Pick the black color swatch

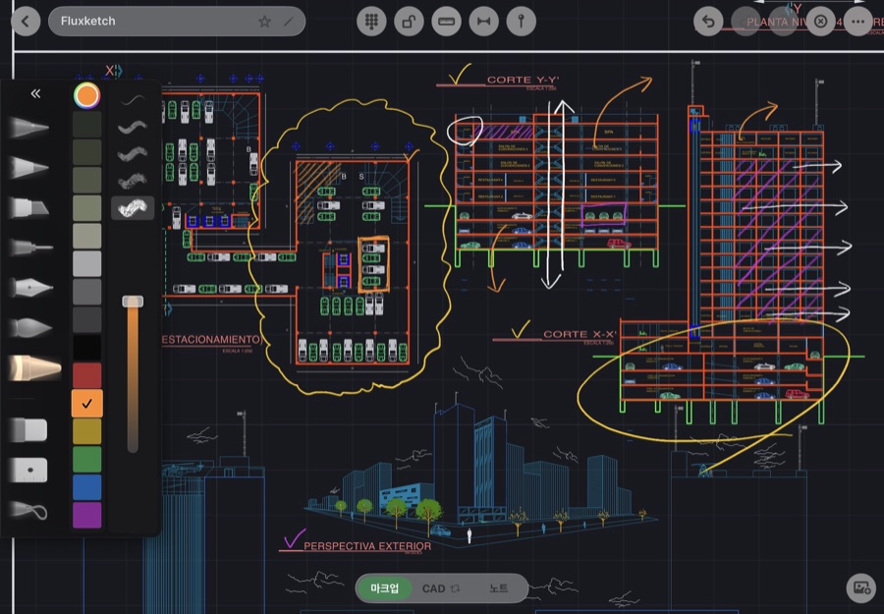pyautogui.click(x=86, y=348)
